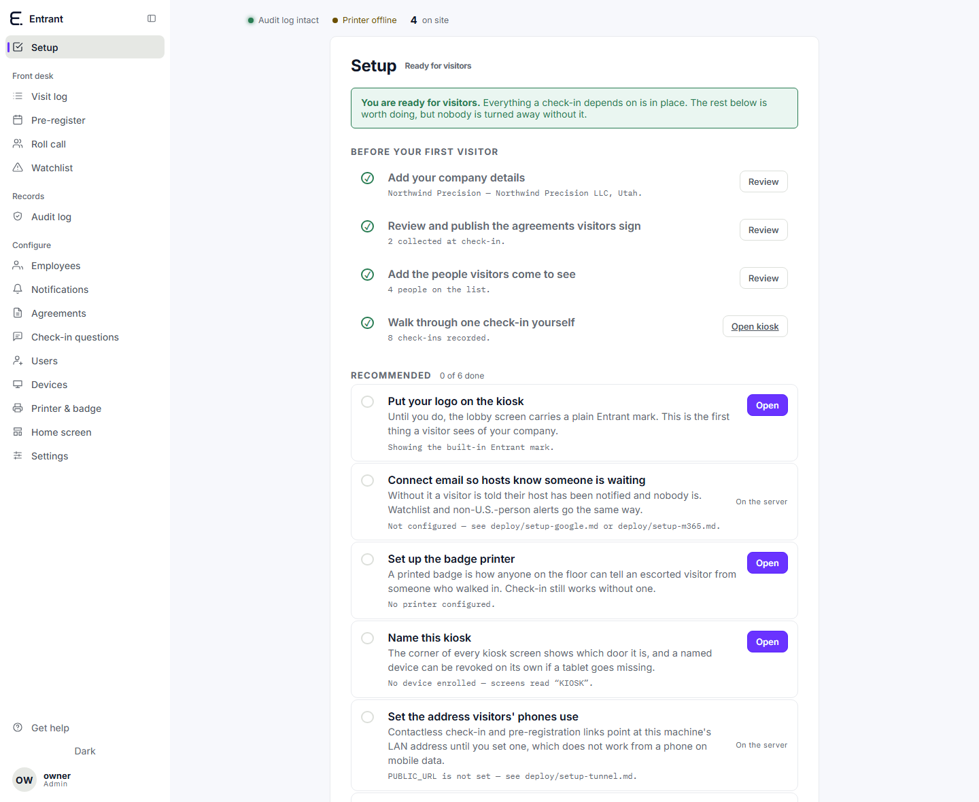Click 'Connect email so hosts know' card title
The width and height of the screenshot is (979, 802).
pyautogui.click(x=517, y=480)
